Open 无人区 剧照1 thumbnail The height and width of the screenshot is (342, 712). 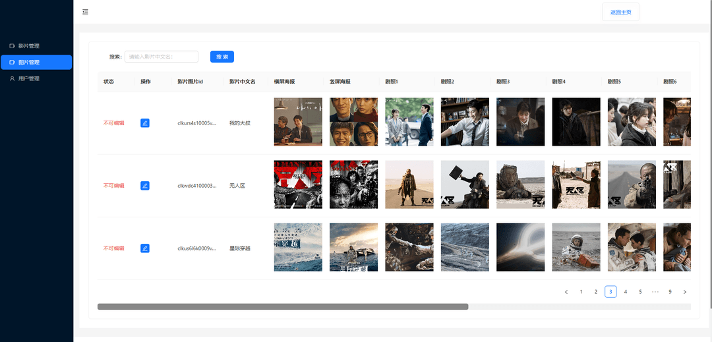[x=409, y=185]
